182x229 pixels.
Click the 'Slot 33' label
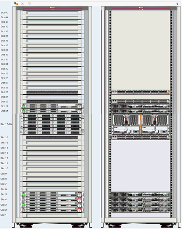(x=4, y=55)
